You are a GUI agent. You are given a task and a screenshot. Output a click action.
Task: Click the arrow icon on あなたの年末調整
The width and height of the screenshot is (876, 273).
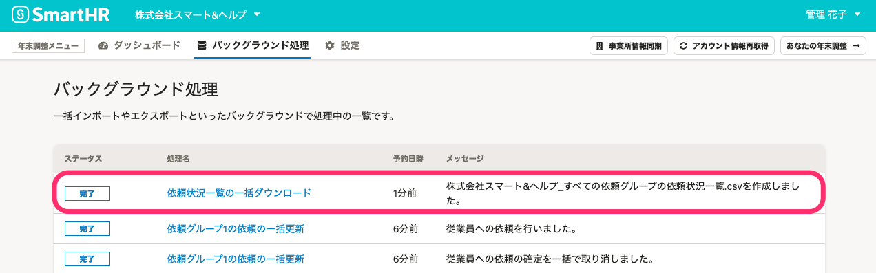(x=857, y=46)
